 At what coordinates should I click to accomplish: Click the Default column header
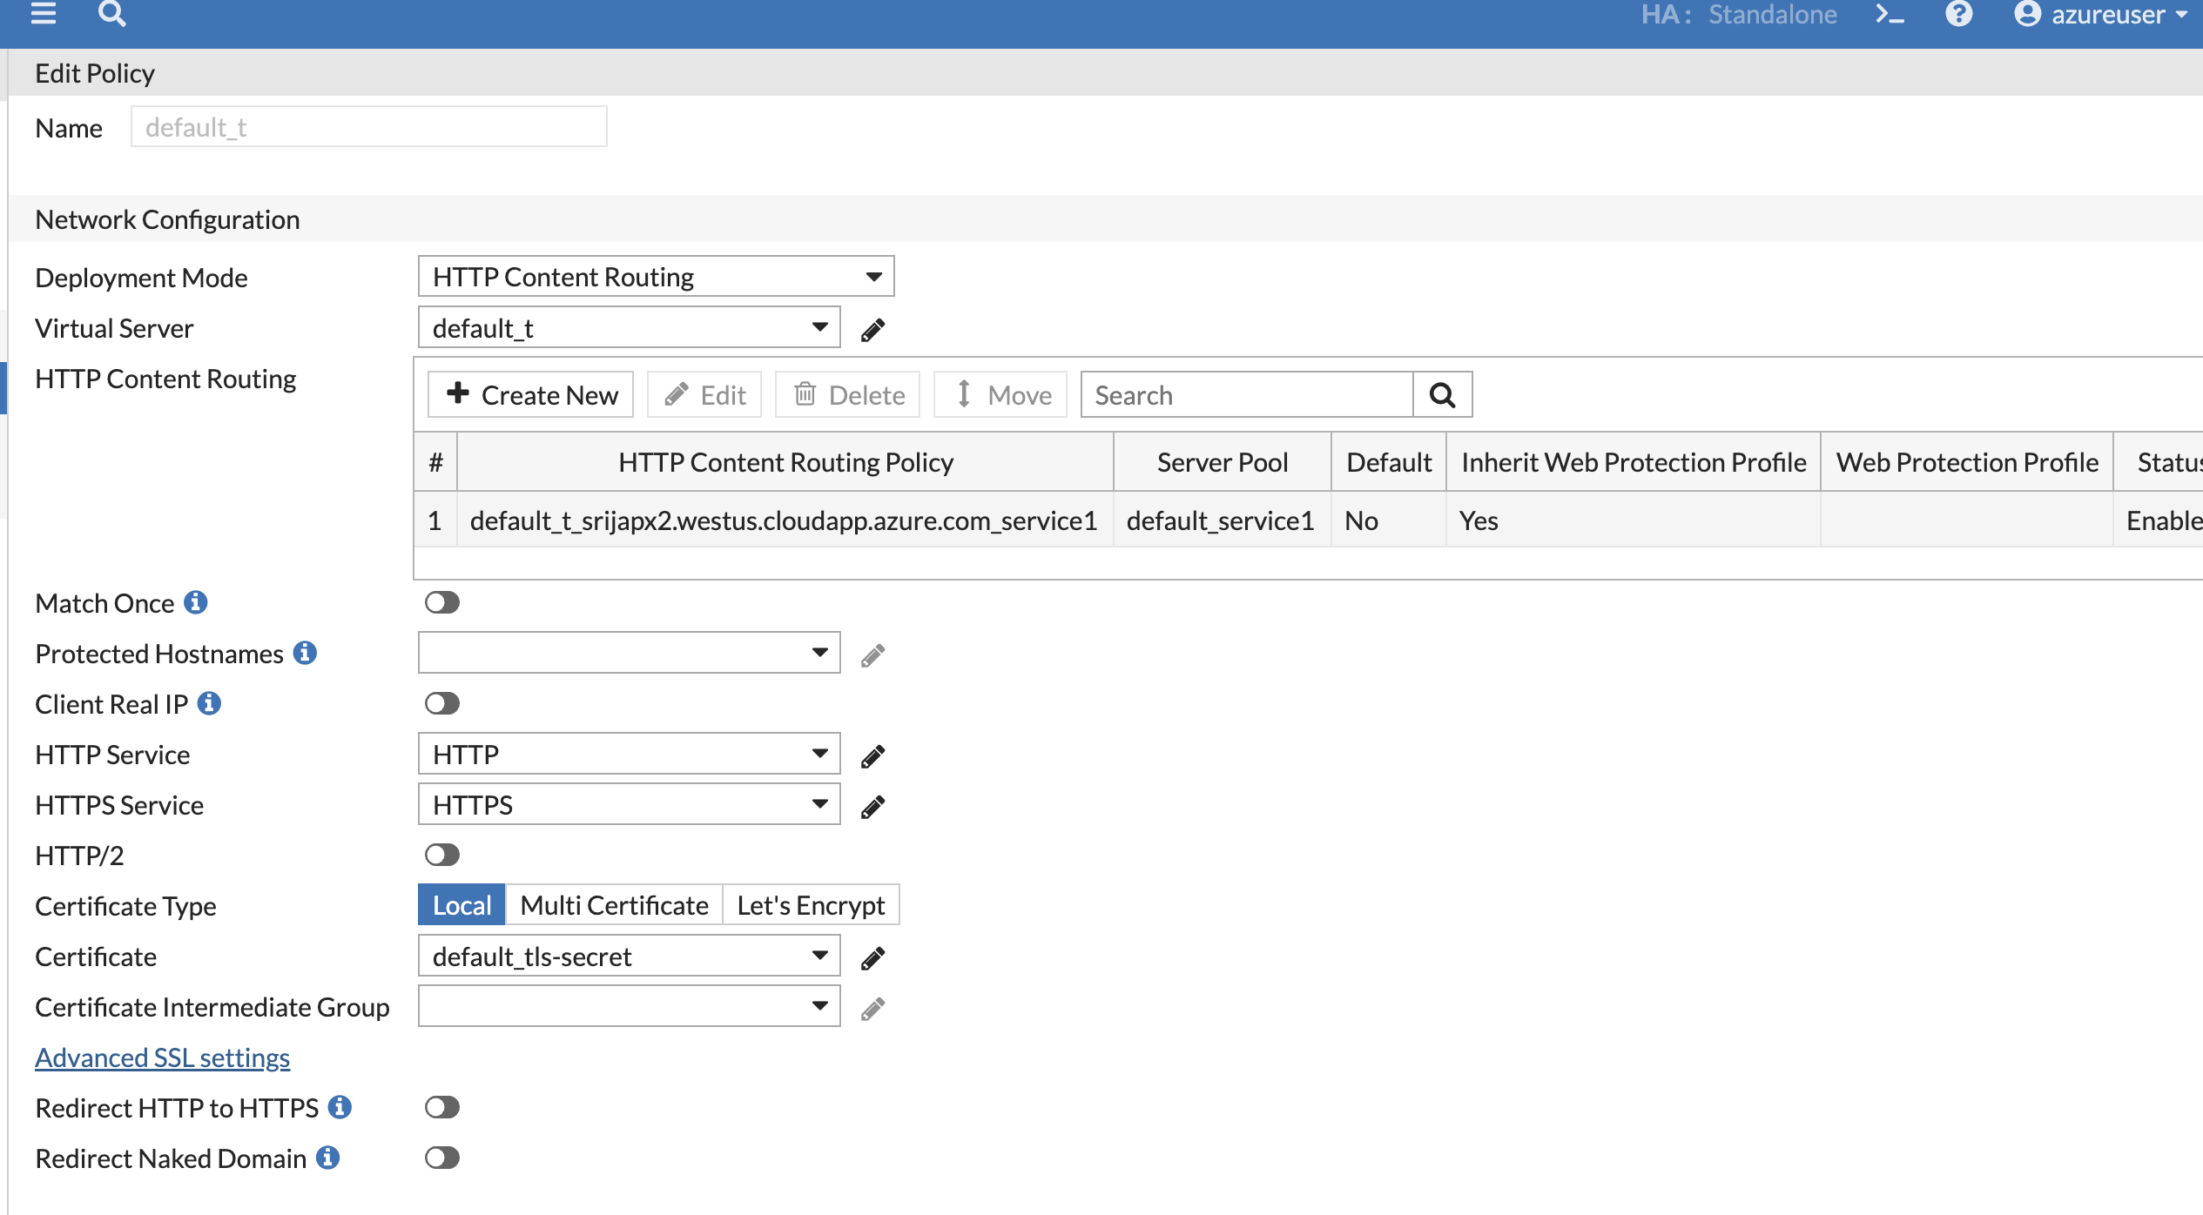1389,462
